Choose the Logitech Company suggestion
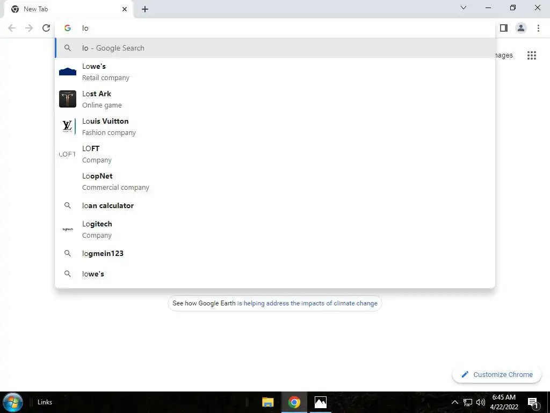The width and height of the screenshot is (550, 413). pyautogui.click(x=275, y=229)
